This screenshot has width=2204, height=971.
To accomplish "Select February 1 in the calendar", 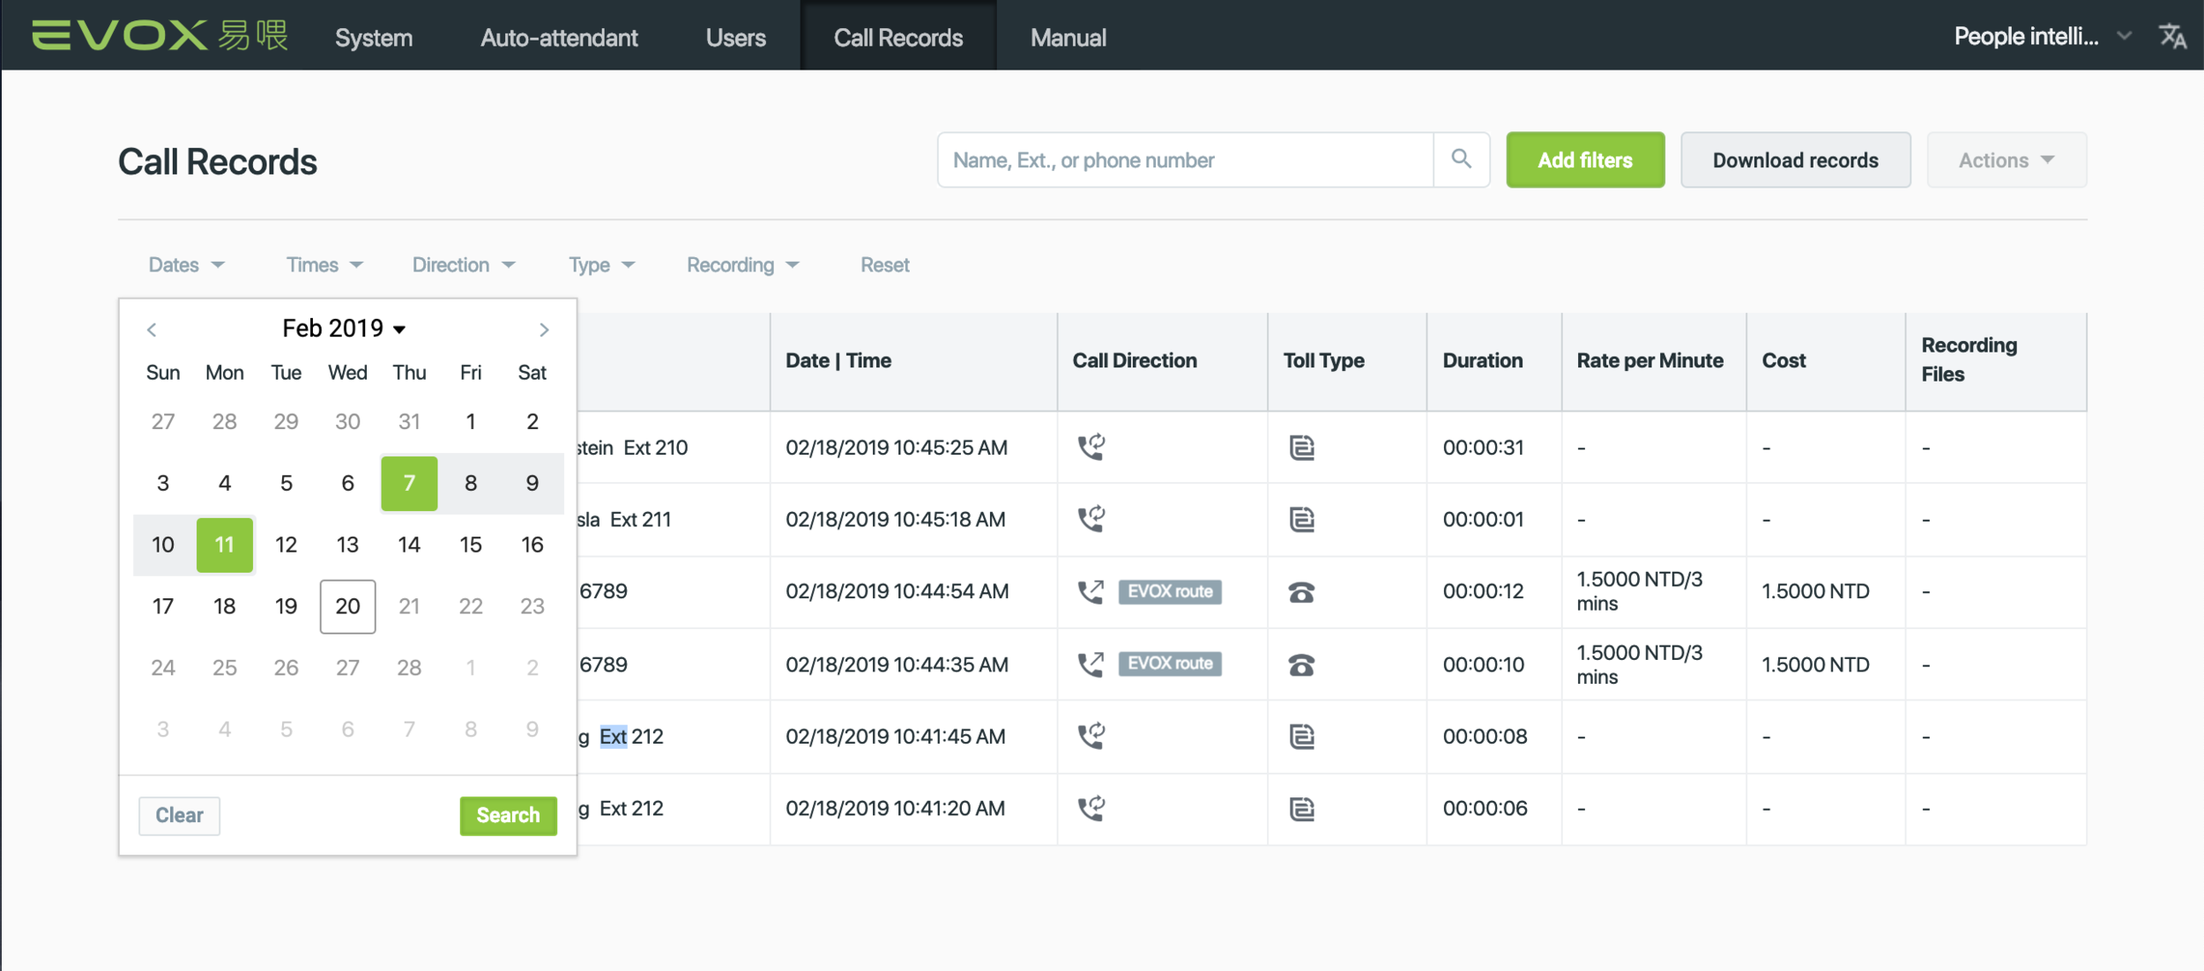I will [x=471, y=421].
